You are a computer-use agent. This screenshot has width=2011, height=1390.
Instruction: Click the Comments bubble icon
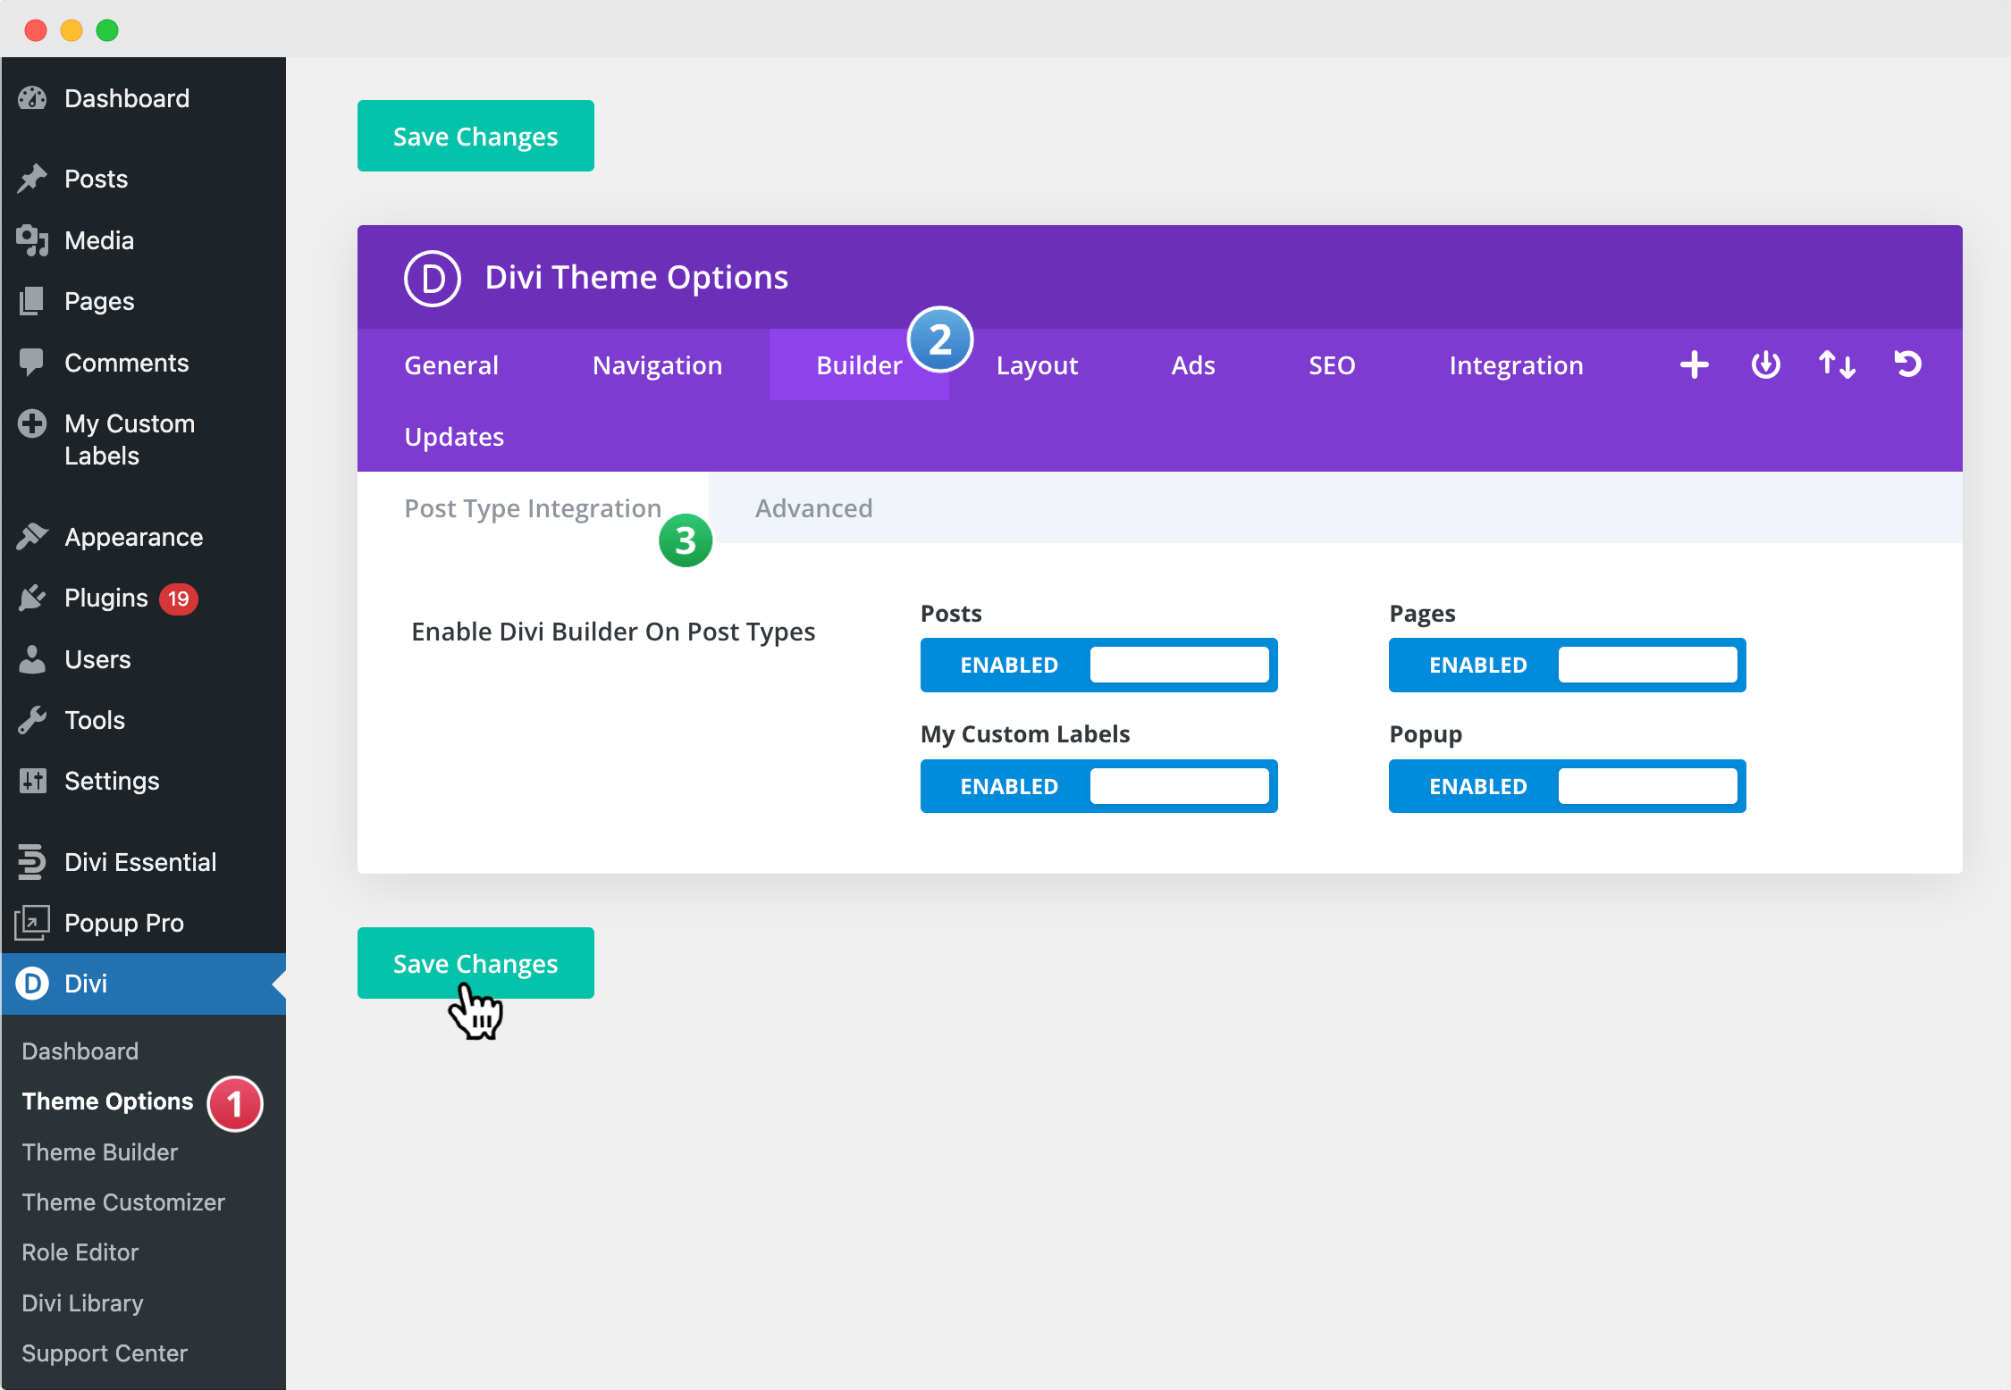point(32,363)
